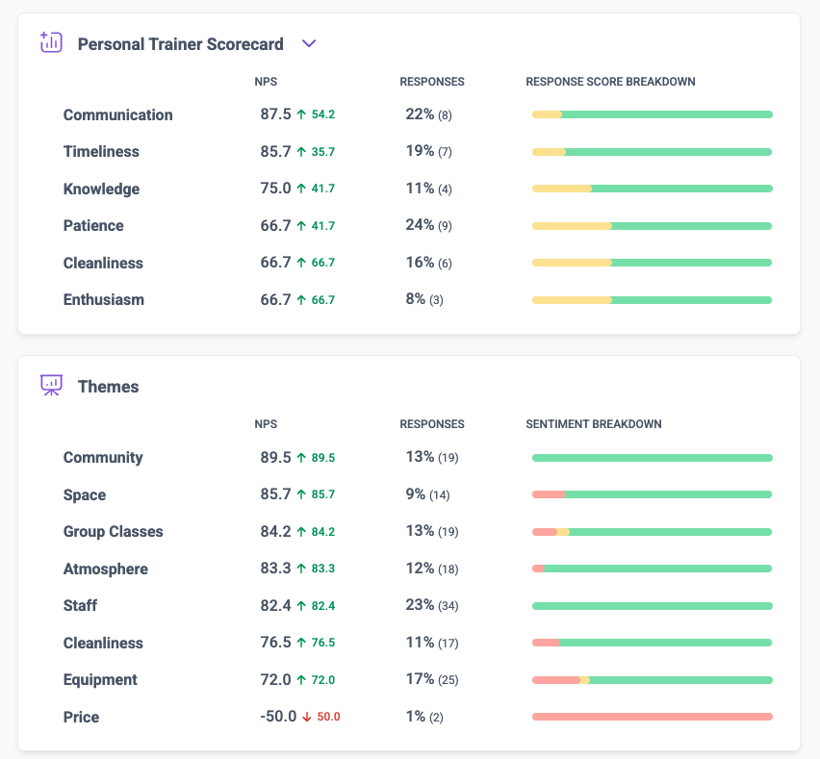The width and height of the screenshot is (820, 759).
Task: Click the Personal Trainer Scorecard chart icon
Action: (x=51, y=42)
